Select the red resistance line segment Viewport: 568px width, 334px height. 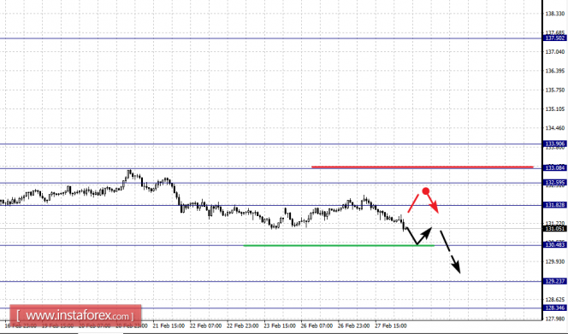[423, 167]
